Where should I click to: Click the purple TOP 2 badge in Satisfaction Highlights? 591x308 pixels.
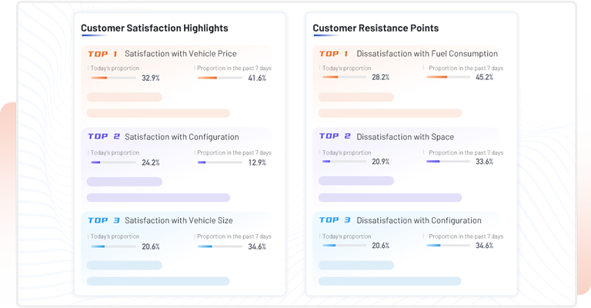(103, 137)
